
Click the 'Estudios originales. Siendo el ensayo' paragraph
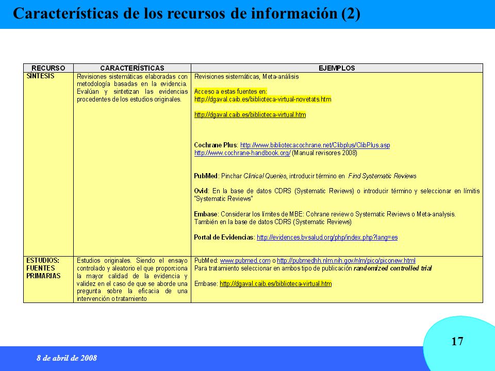[x=133, y=279]
